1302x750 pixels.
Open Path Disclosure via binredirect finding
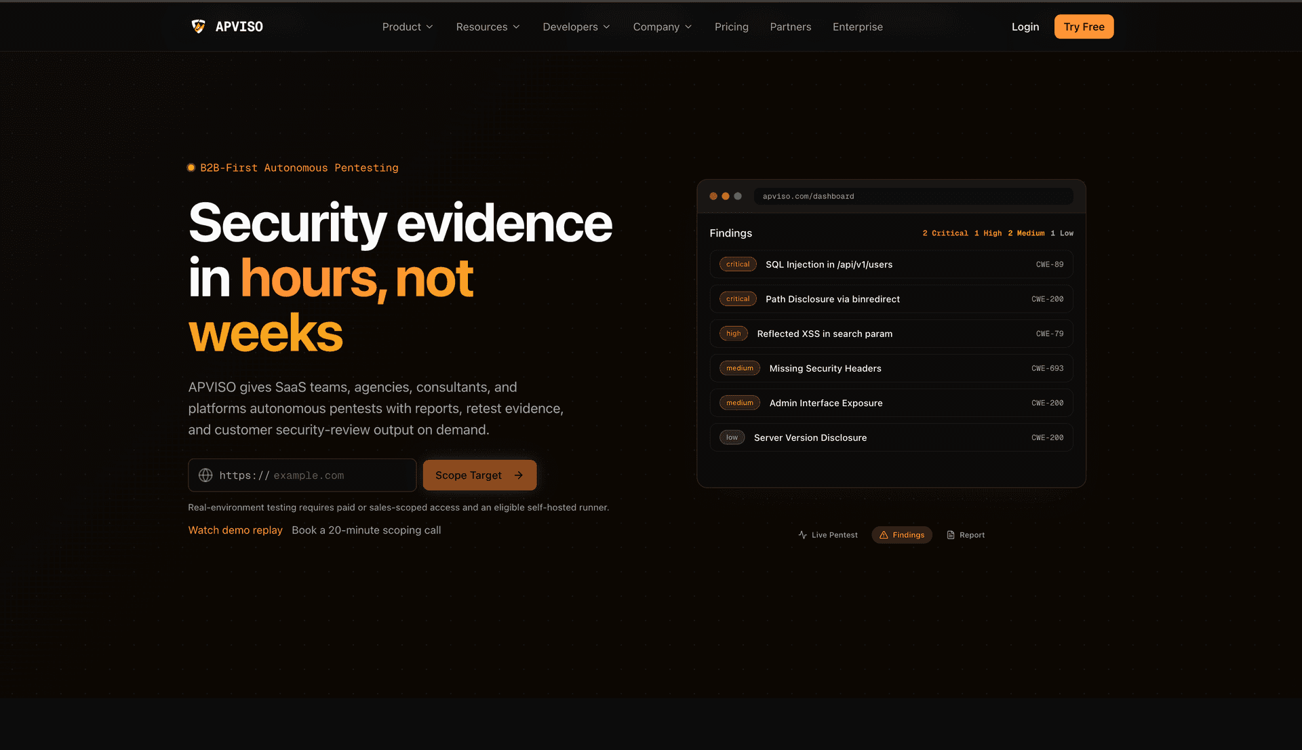coord(891,299)
